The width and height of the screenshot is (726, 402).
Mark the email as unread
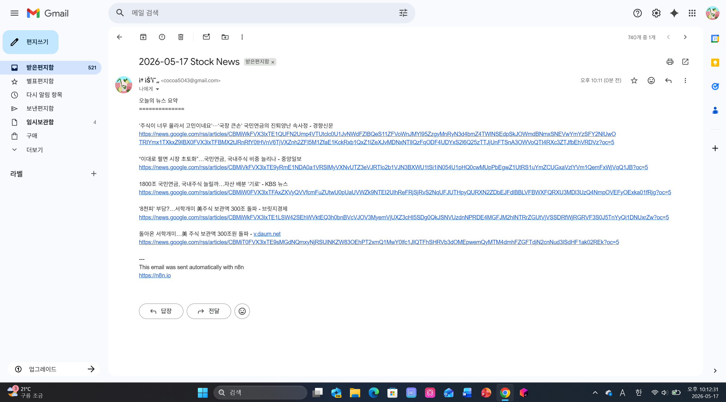click(x=206, y=37)
